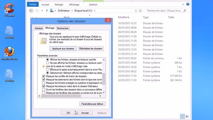Select the desktop file icon below Firefox
The height and width of the screenshot is (120, 213).
[9, 76]
